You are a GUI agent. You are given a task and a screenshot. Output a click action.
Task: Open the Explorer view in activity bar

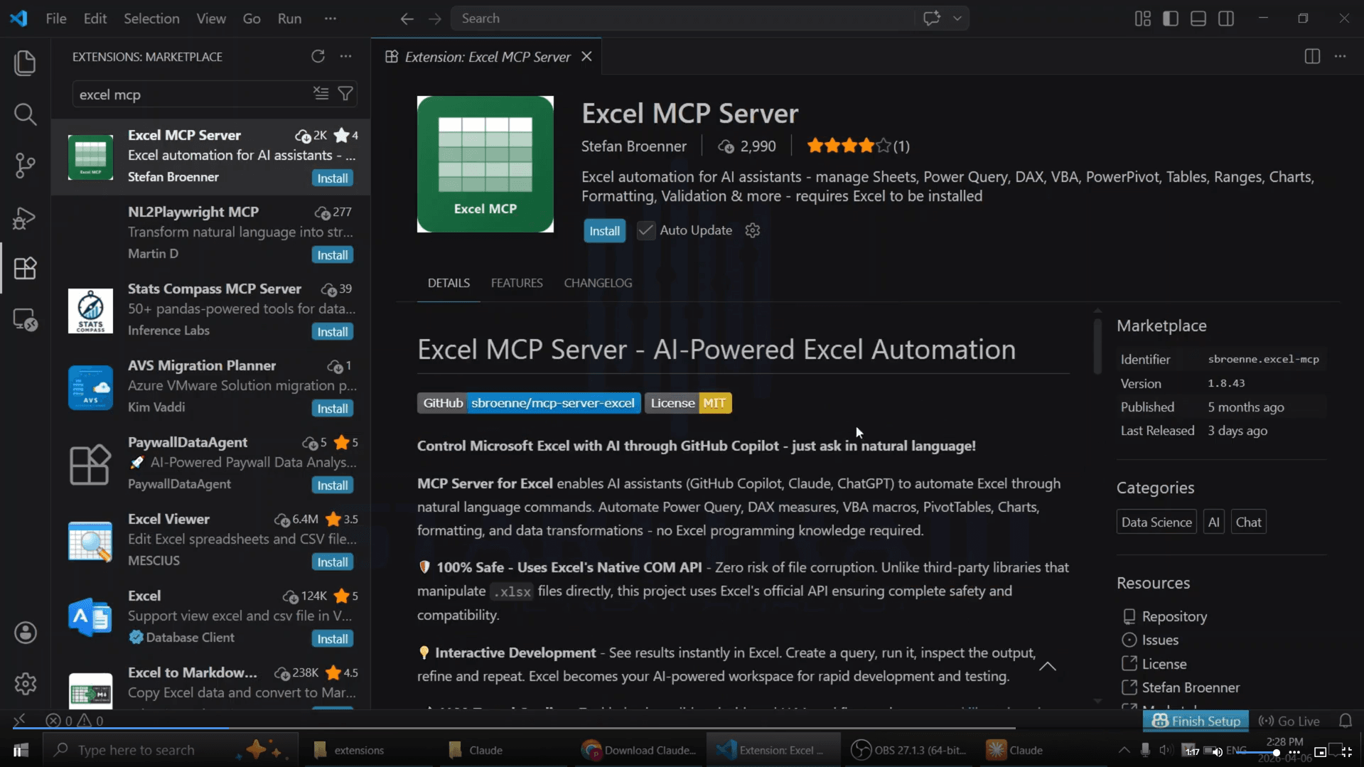pyautogui.click(x=25, y=63)
